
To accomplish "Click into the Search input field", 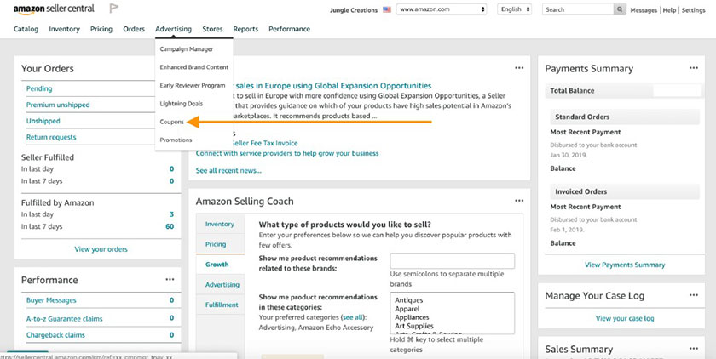I will point(578,9).
